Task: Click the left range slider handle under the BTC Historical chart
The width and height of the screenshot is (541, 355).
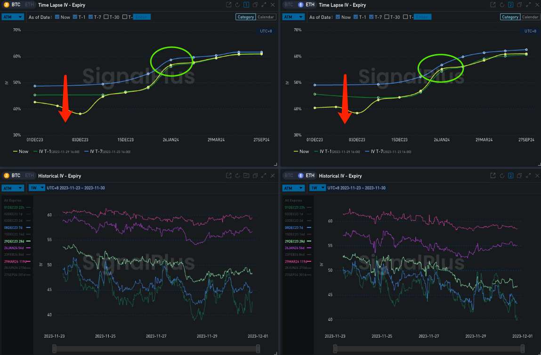Action: tap(55, 348)
